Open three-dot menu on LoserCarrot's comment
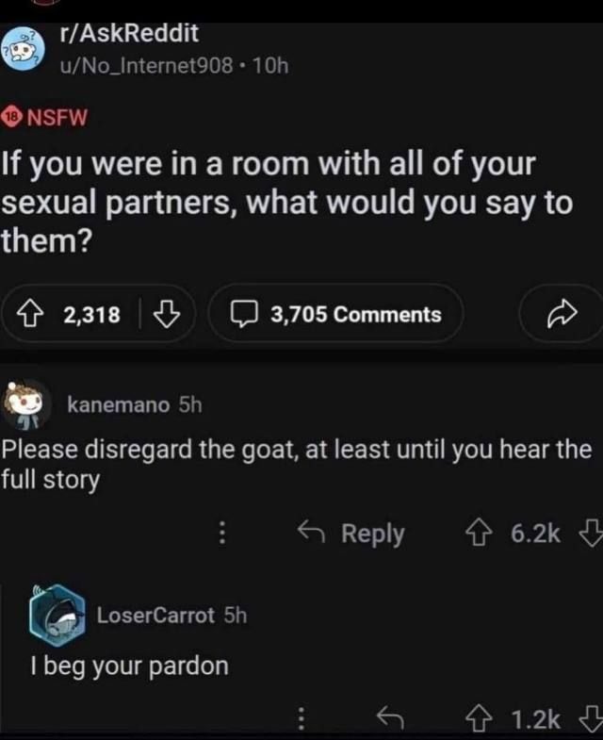 pos(301,718)
